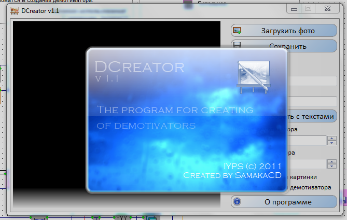Click the floppy disk save icon
Screen dimensions: 347x220
click(x=237, y=46)
